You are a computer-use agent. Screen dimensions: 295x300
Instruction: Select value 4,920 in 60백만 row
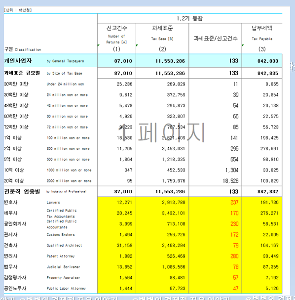click(x=126, y=116)
